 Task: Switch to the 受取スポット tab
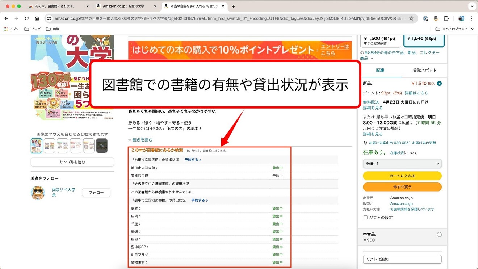(x=425, y=70)
